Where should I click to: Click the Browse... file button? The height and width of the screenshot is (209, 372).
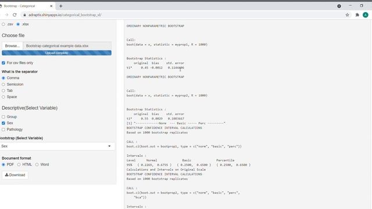(12, 46)
